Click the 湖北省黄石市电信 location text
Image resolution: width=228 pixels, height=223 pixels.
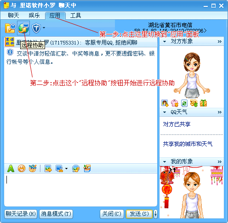[170, 25]
